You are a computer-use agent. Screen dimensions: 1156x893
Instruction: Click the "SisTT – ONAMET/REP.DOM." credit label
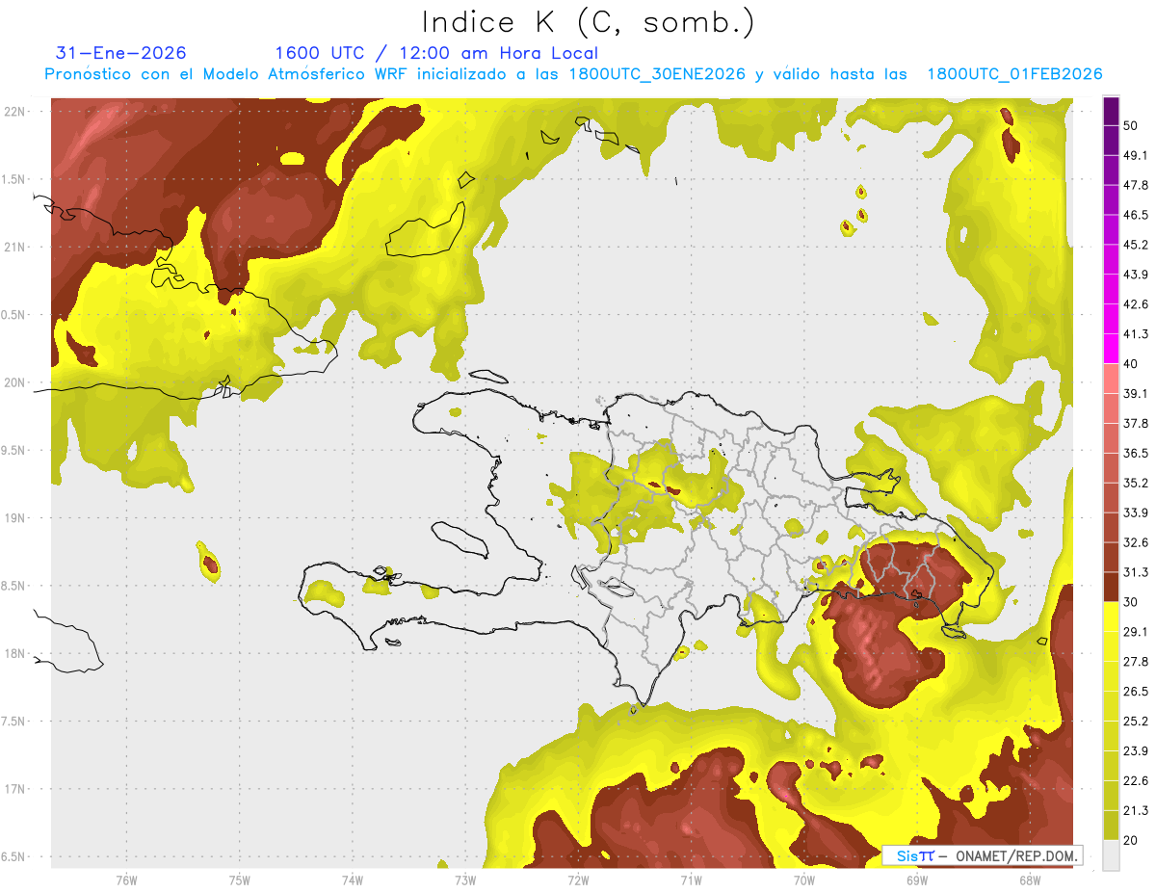982,855
